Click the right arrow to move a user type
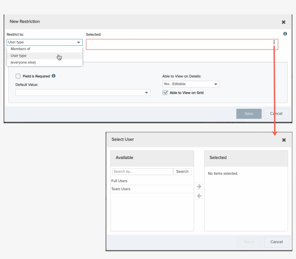The width and height of the screenshot is (296, 259). pyautogui.click(x=200, y=187)
